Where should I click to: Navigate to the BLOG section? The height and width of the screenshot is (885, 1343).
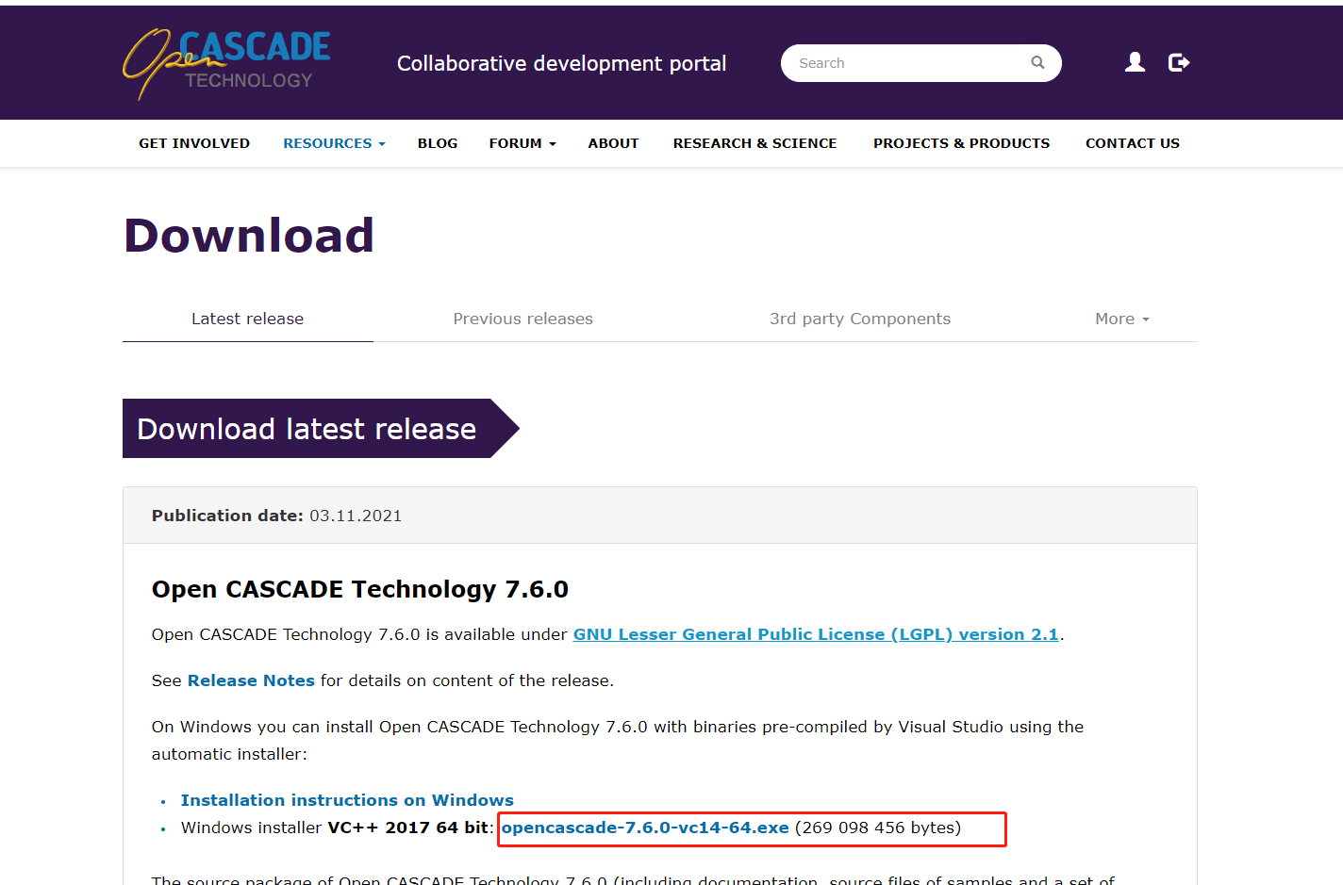(437, 143)
